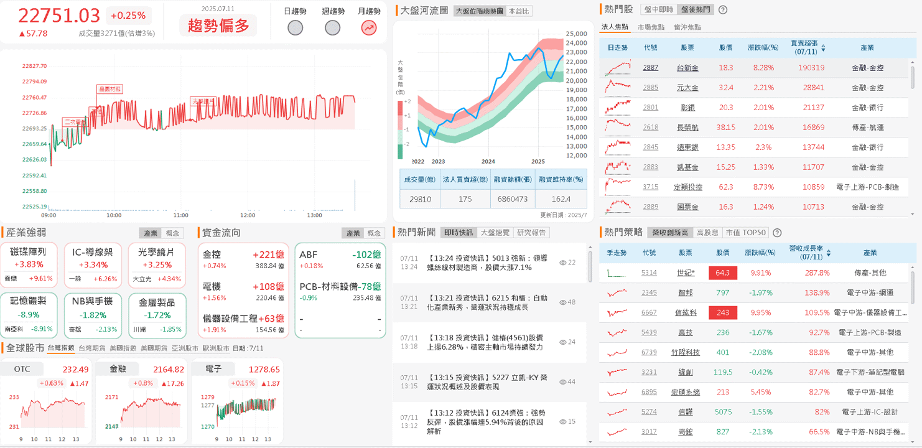Sort by the 營收成長率 column arrow
The height and width of the screenshot is (448, 922).
pos(829,253)
